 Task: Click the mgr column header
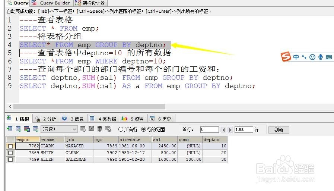click(x=106, y=140)
